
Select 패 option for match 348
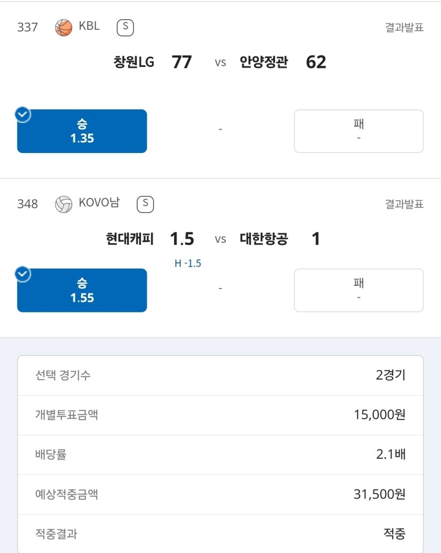(x=359, y=290)
